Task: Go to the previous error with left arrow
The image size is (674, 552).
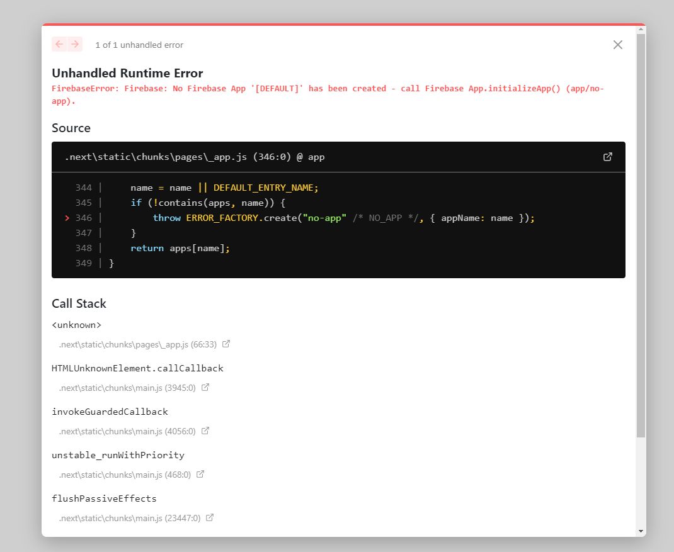Action: pyautogui.click(x=59, y=44)
